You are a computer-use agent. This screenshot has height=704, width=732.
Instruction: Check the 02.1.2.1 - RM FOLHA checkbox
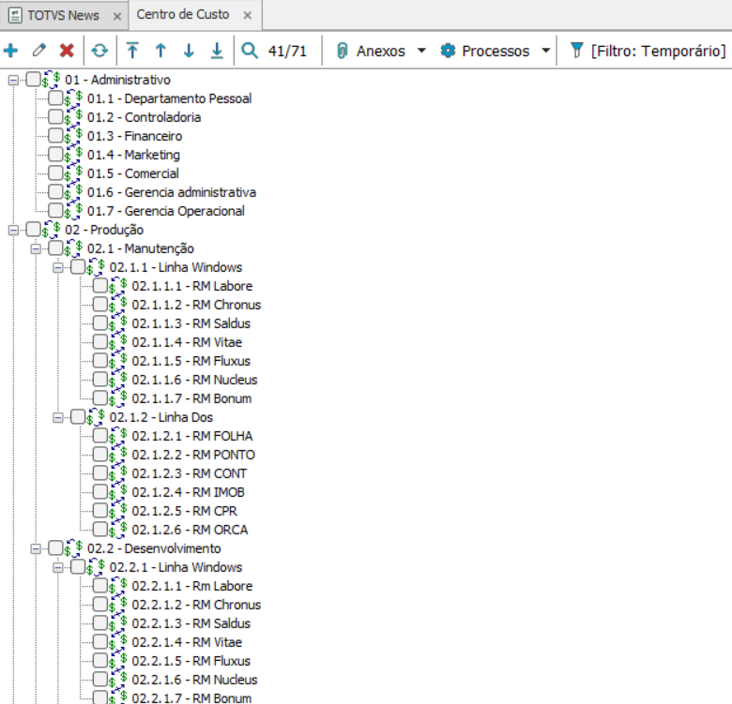(x=100, y=436)
